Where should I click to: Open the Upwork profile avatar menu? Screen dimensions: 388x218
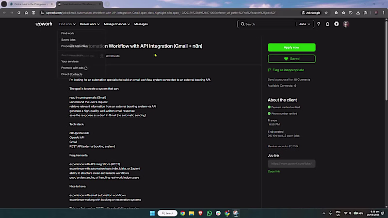point(346,24)
